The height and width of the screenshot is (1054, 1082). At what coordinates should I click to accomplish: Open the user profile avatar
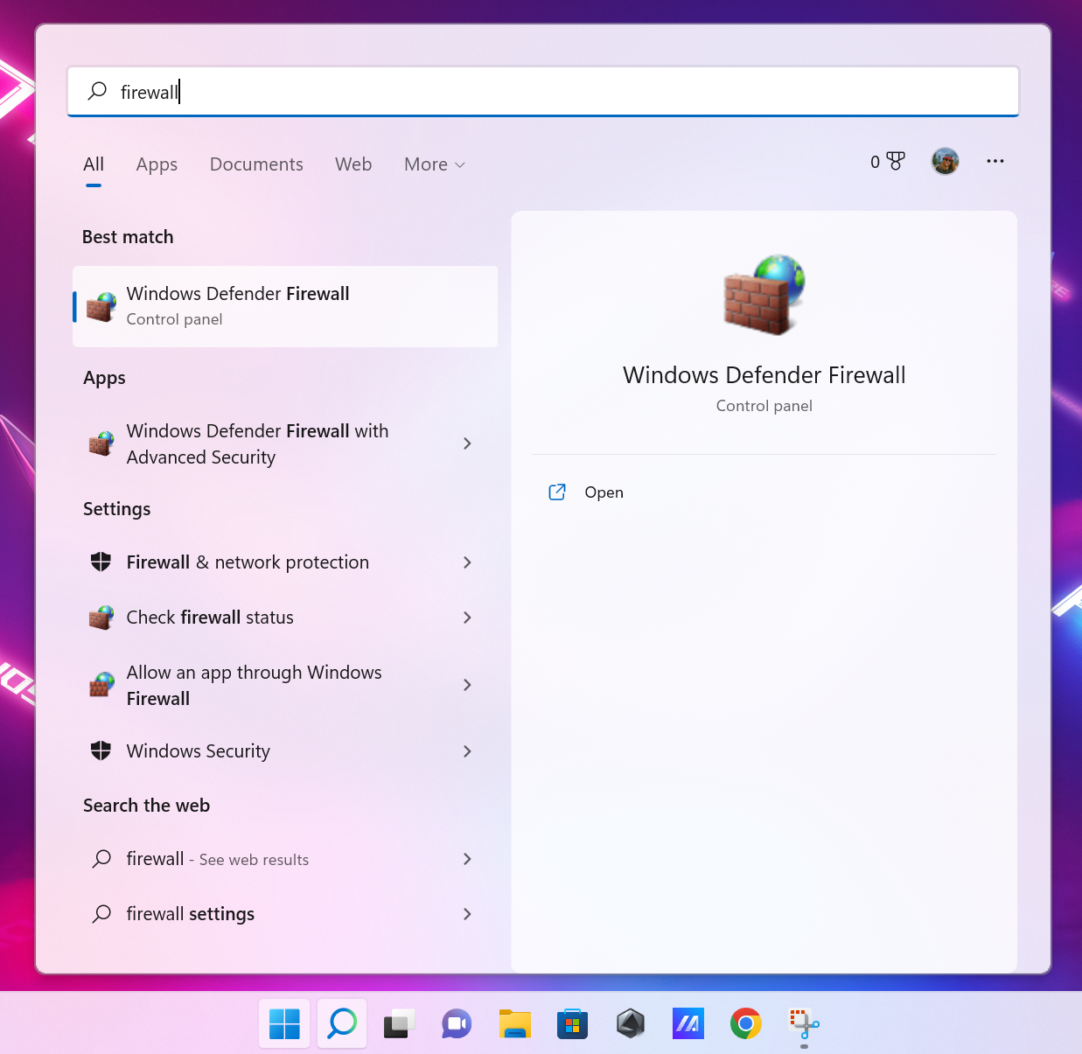[946, 161]
